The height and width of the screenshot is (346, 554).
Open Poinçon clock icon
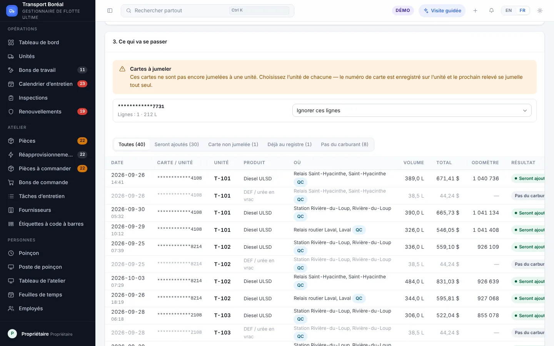click(x=11, y=253)
